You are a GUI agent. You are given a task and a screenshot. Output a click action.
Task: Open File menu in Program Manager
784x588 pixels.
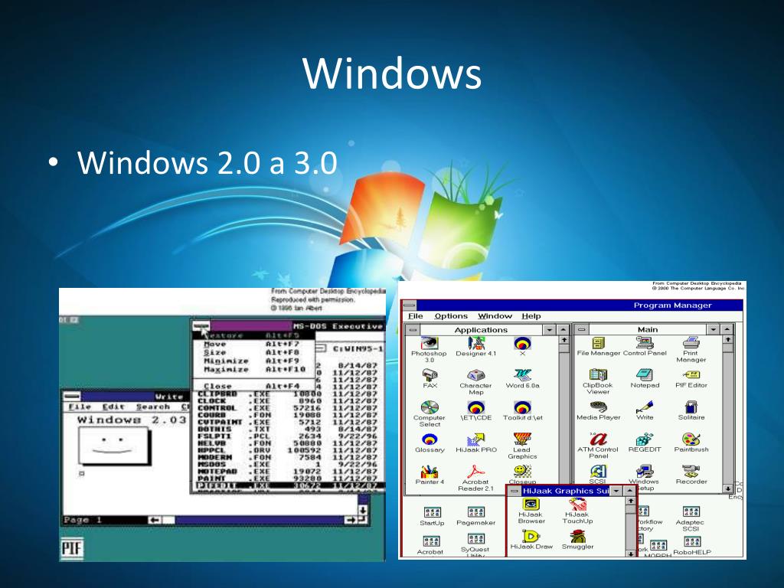click(416, 316)
